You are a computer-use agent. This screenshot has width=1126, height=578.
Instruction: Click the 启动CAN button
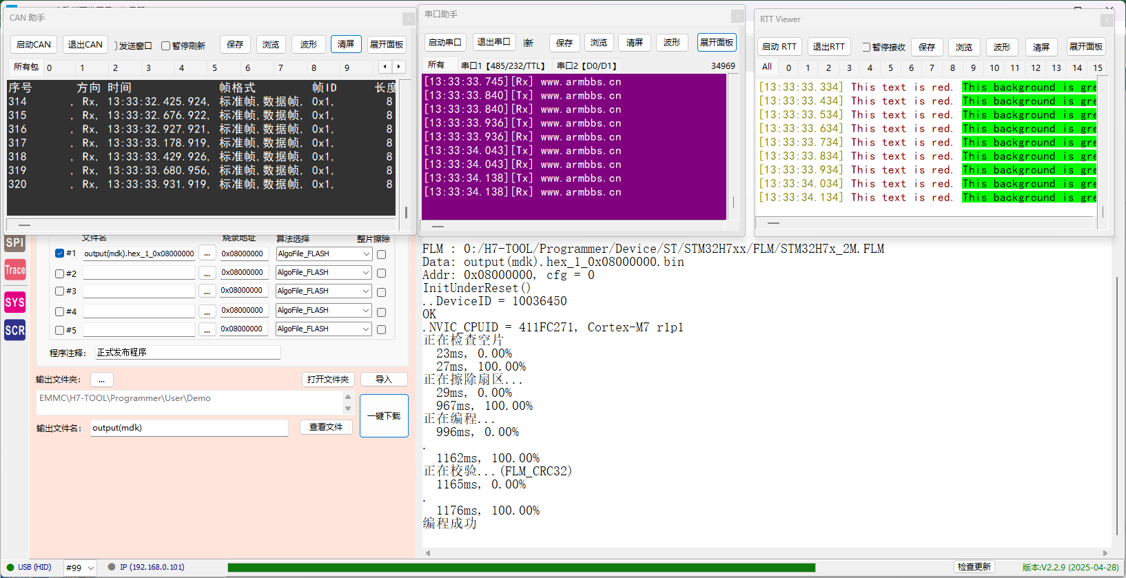tap(34, 45)
